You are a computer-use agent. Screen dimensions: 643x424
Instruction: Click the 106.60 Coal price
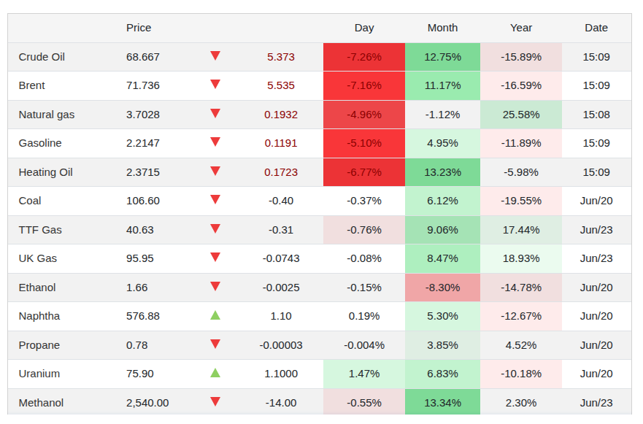(143, 201)
